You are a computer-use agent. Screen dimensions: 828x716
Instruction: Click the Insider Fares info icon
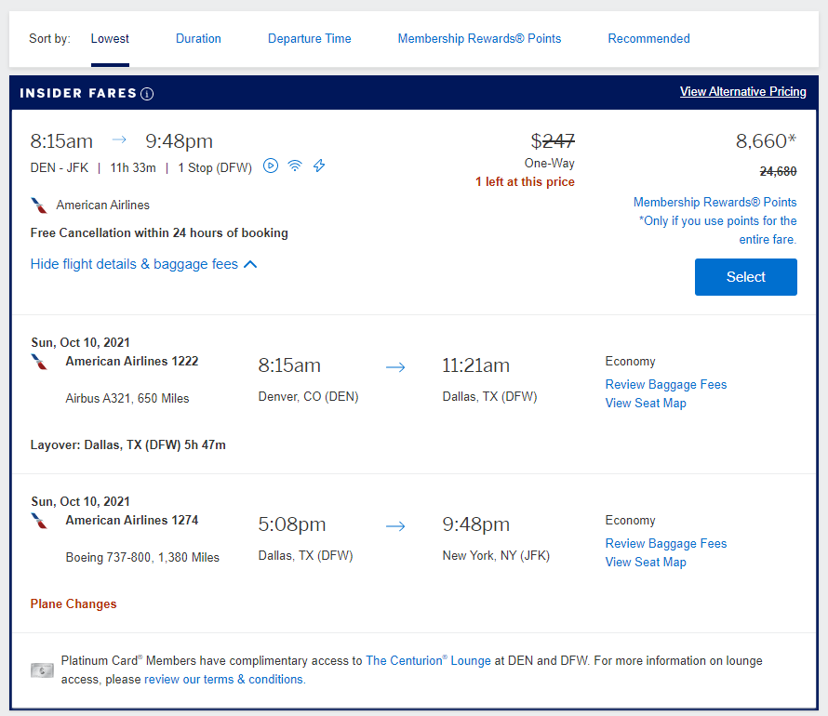[147, 94]
